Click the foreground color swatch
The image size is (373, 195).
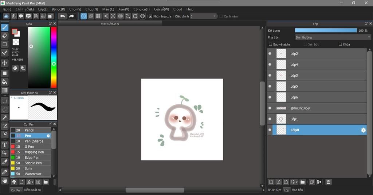[x=15, y=31]
